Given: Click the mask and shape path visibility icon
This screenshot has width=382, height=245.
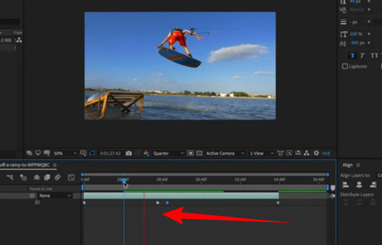Looking at the screenshot, I should click(x=46, y=153).
